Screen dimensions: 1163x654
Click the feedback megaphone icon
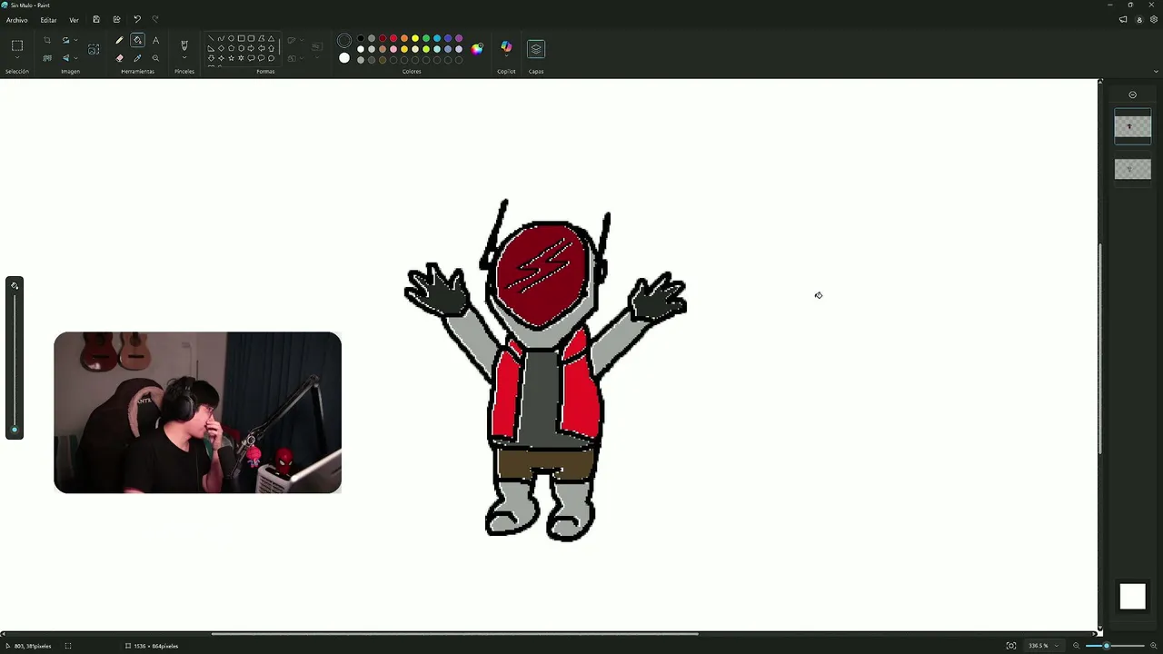coord(1123,19)
